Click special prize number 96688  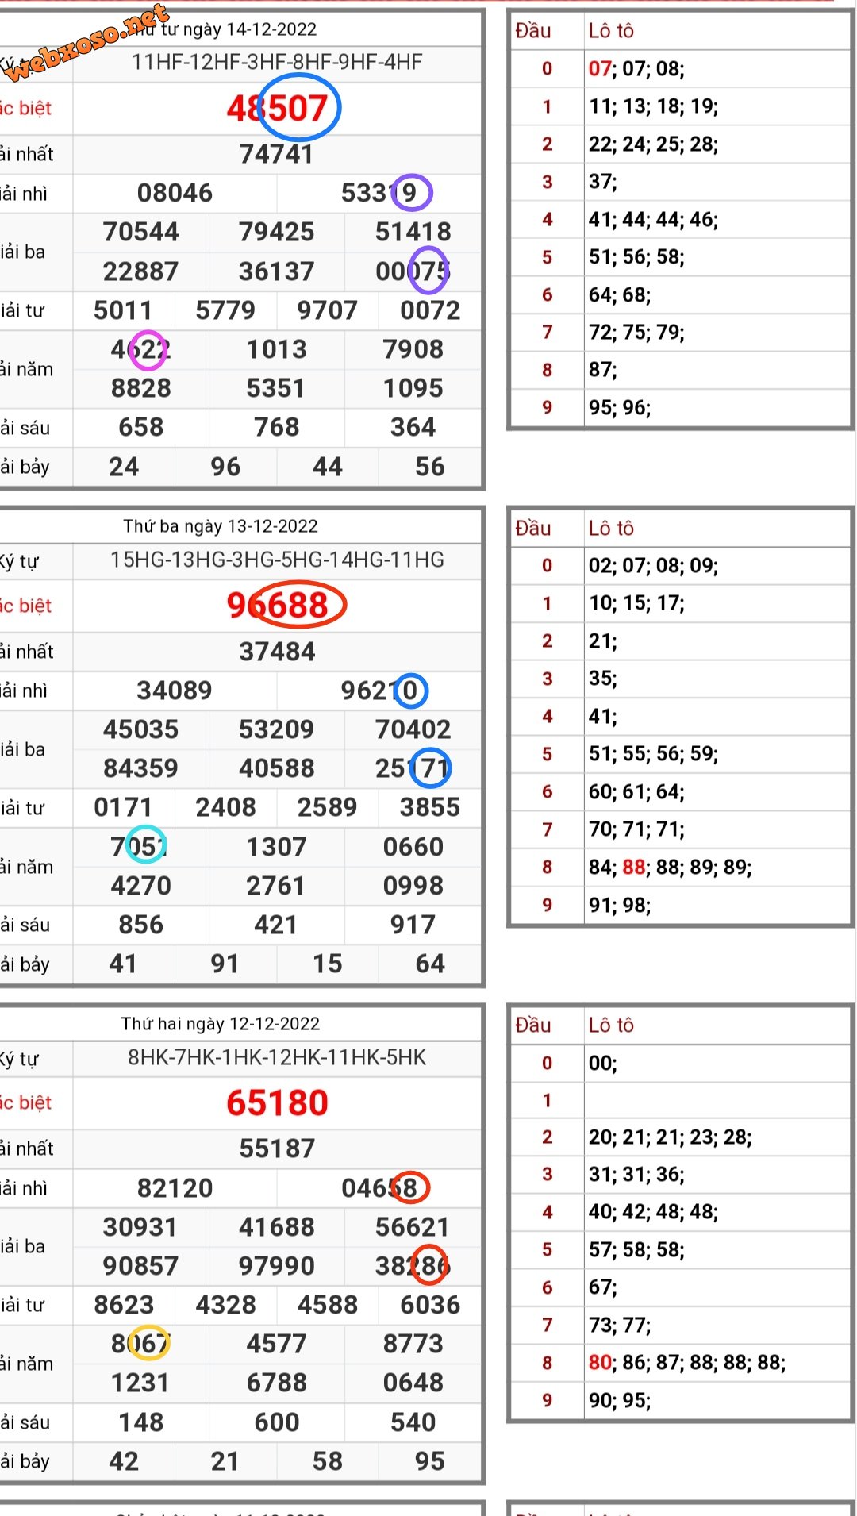pos(277,606)
